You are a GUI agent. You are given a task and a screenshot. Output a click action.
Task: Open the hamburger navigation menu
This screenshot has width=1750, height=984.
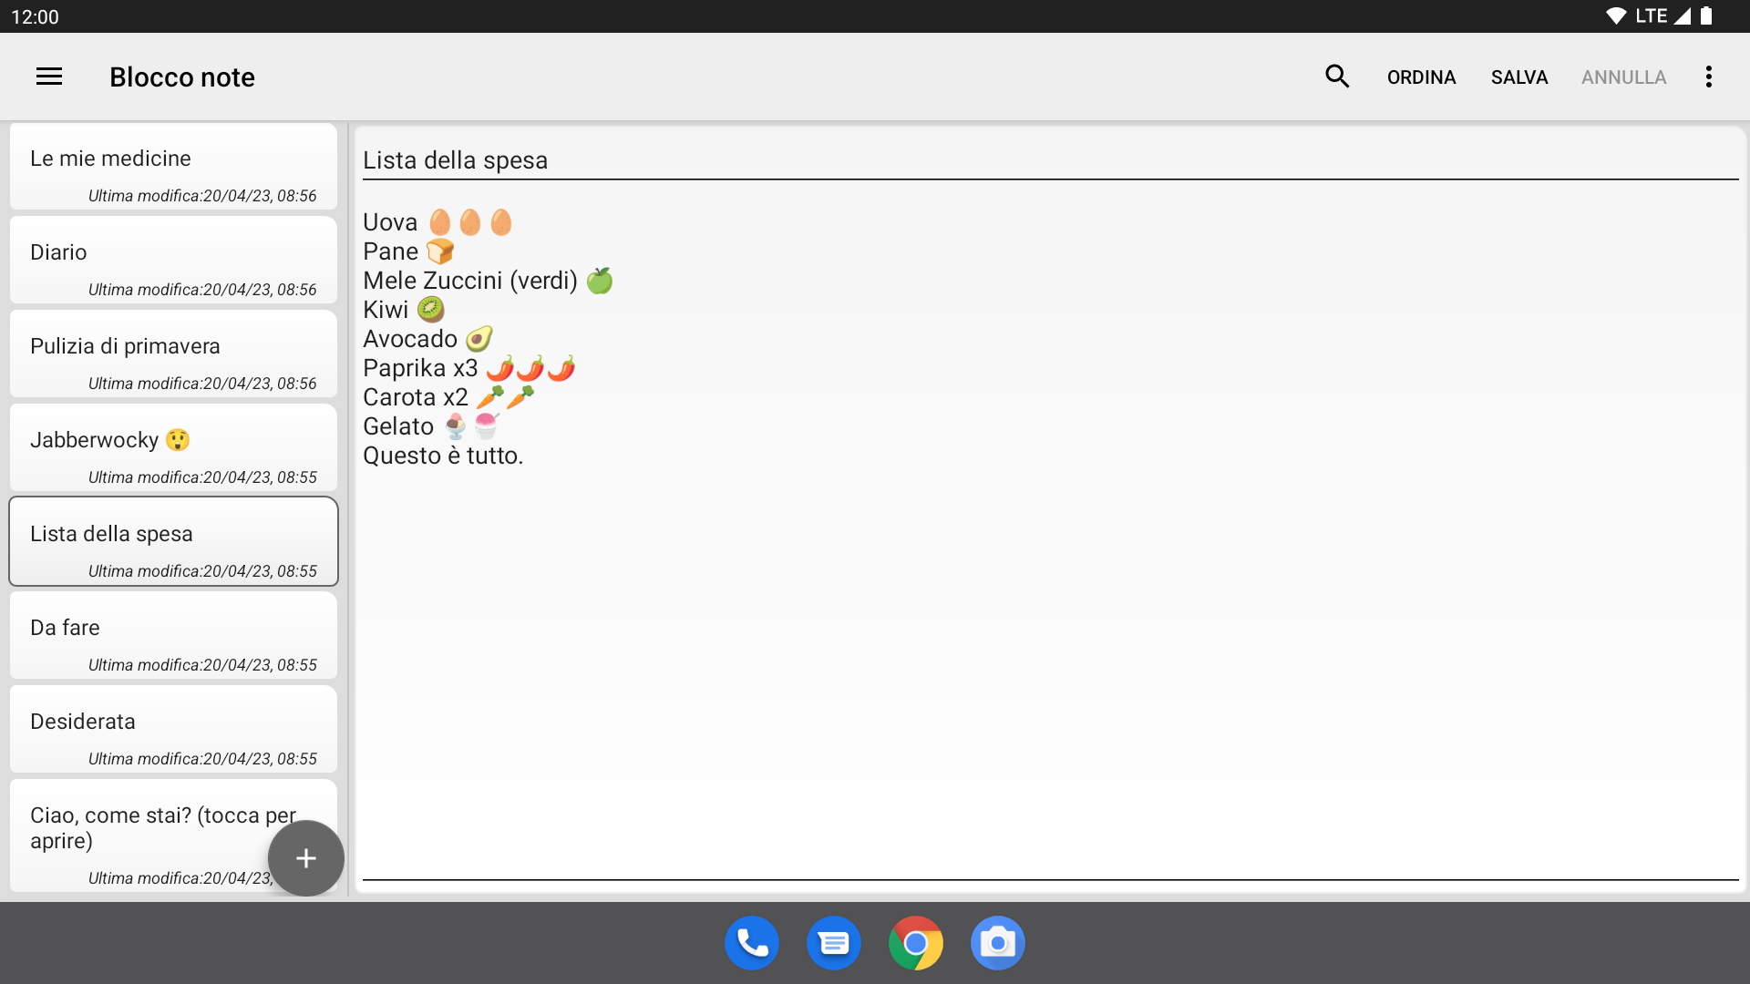click(49, 77)
